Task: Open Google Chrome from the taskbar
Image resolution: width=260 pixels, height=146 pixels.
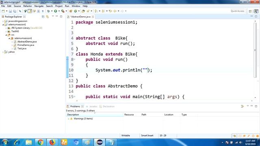Action: [x=40, y=142]
